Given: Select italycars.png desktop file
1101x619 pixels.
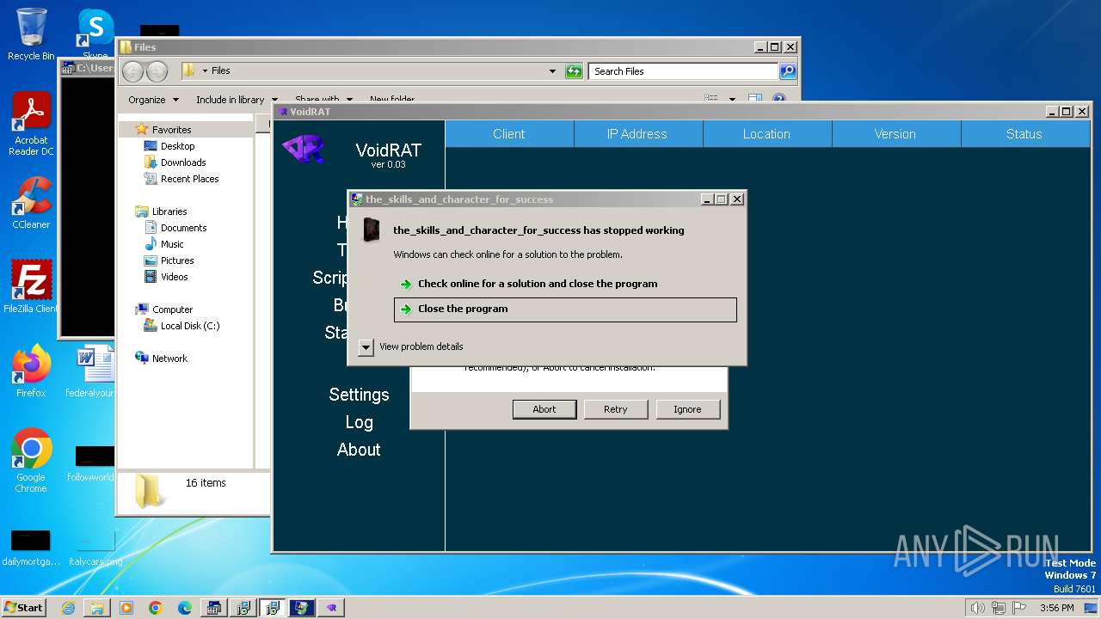Looking at the screenshot, I should (95, 549).
